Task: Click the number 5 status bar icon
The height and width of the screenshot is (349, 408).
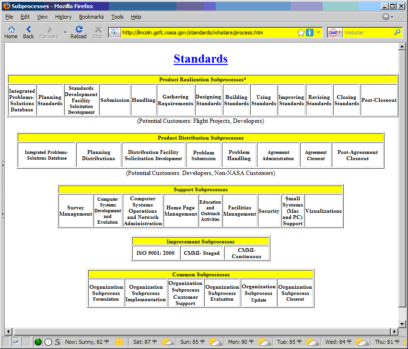Action: (x=57, y=342)
